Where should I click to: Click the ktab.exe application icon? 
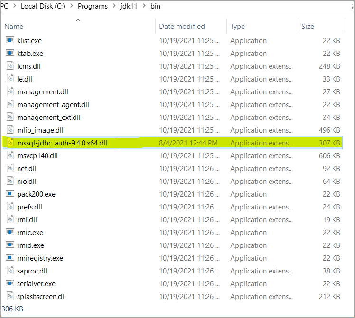click(10, 53)
